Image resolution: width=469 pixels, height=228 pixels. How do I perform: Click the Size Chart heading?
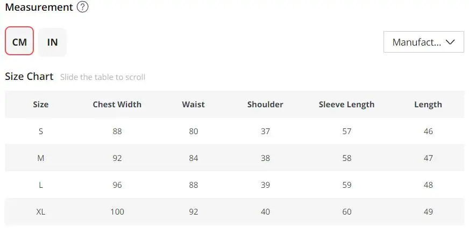[x=29, y=76]
